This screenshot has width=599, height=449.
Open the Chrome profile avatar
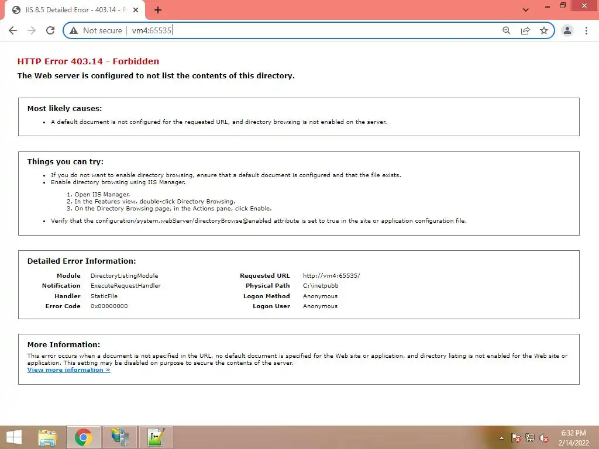567,30
